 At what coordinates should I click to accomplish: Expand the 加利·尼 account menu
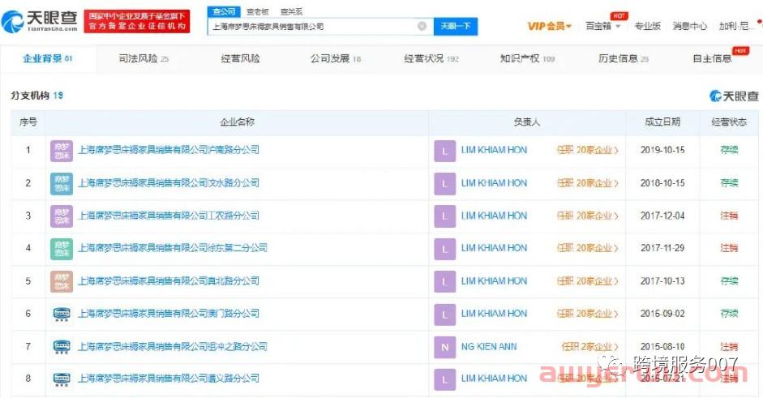[737, 26]
